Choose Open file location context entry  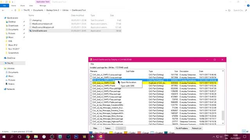point(129,82)
